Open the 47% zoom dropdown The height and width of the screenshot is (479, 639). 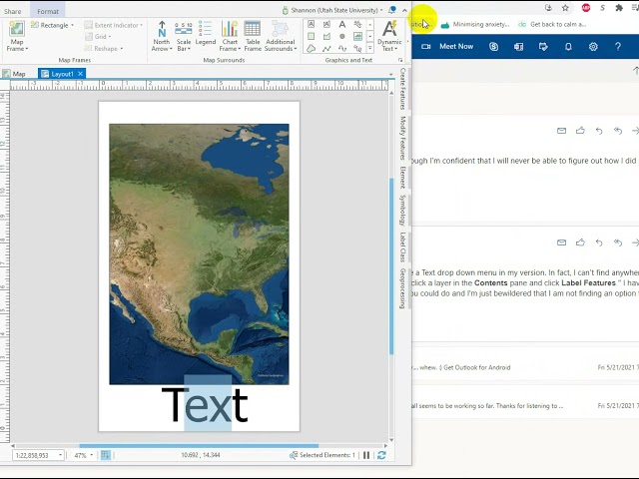click(91, 455)
